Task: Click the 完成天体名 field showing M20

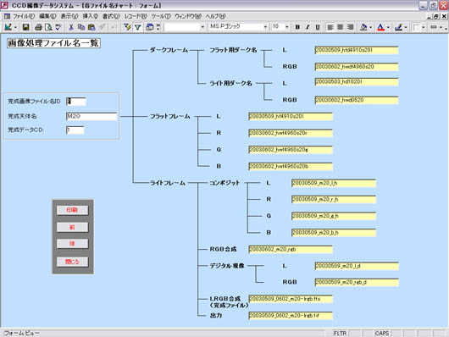Action: [91, 116]
